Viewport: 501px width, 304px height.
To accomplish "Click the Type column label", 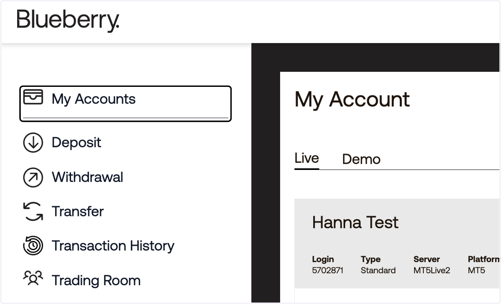I will 371,259.
